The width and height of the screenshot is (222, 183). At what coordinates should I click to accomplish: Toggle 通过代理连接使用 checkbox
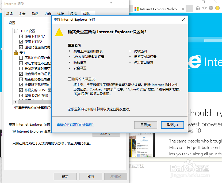point(21,47)
